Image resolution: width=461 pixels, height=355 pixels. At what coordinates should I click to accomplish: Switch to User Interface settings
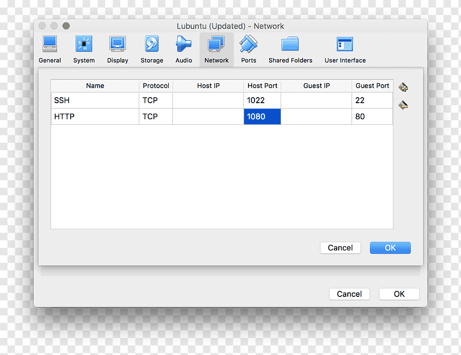coord(345,50)
